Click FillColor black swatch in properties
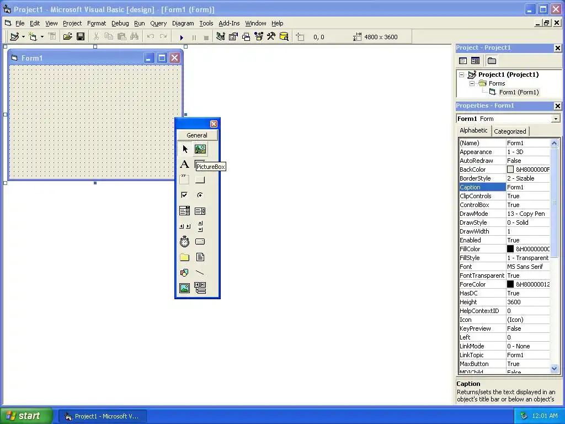565x424 pixels. point(510,249)
